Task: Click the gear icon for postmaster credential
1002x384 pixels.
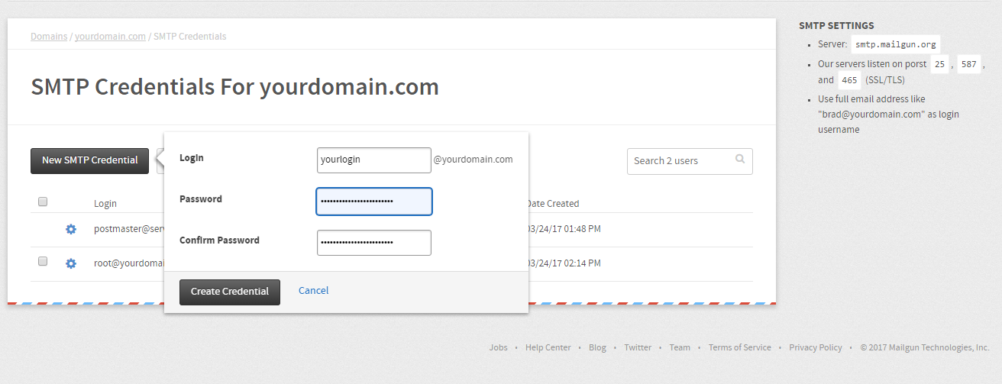Action: (71, 229)
